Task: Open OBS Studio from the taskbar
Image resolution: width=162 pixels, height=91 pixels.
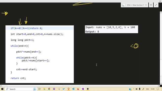Action: click(x=88, y=89)
